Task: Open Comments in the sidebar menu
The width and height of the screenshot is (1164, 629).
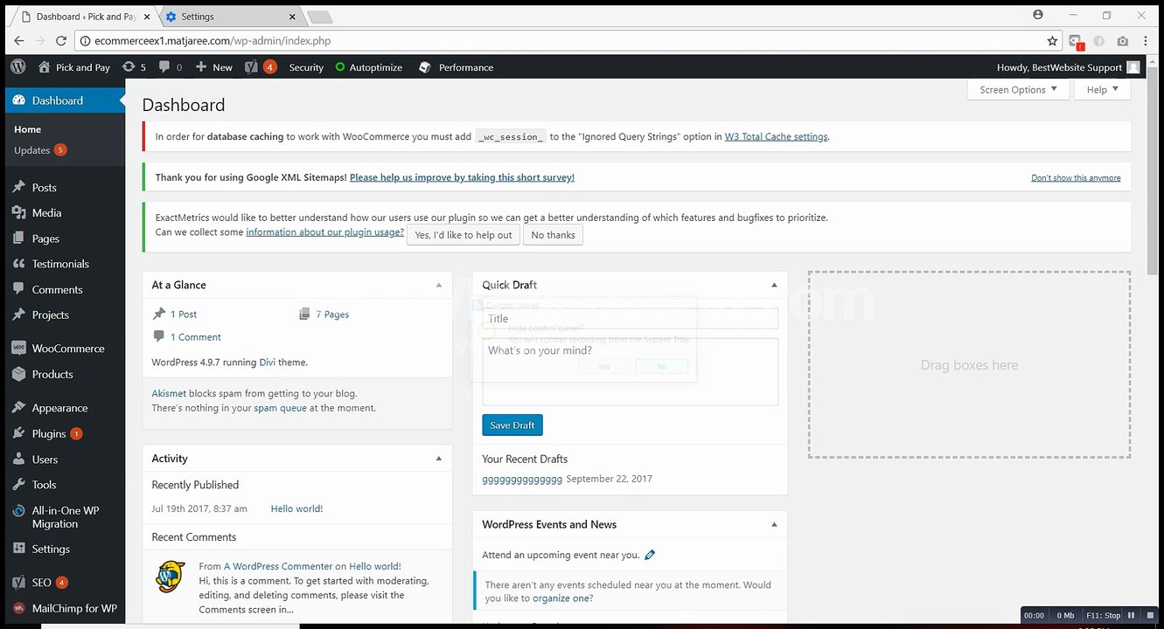Action: coord(57,289)
